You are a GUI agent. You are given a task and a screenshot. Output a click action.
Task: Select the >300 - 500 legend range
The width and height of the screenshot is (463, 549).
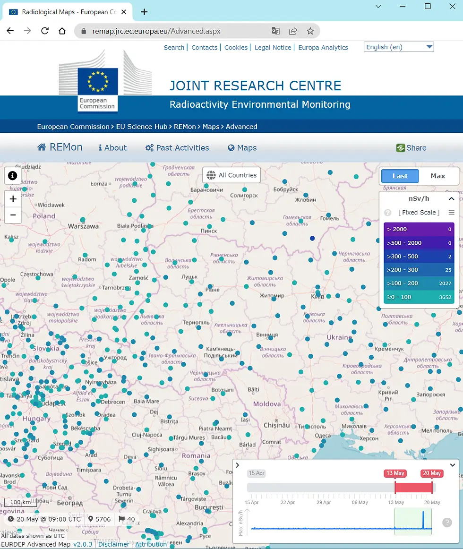419,256
